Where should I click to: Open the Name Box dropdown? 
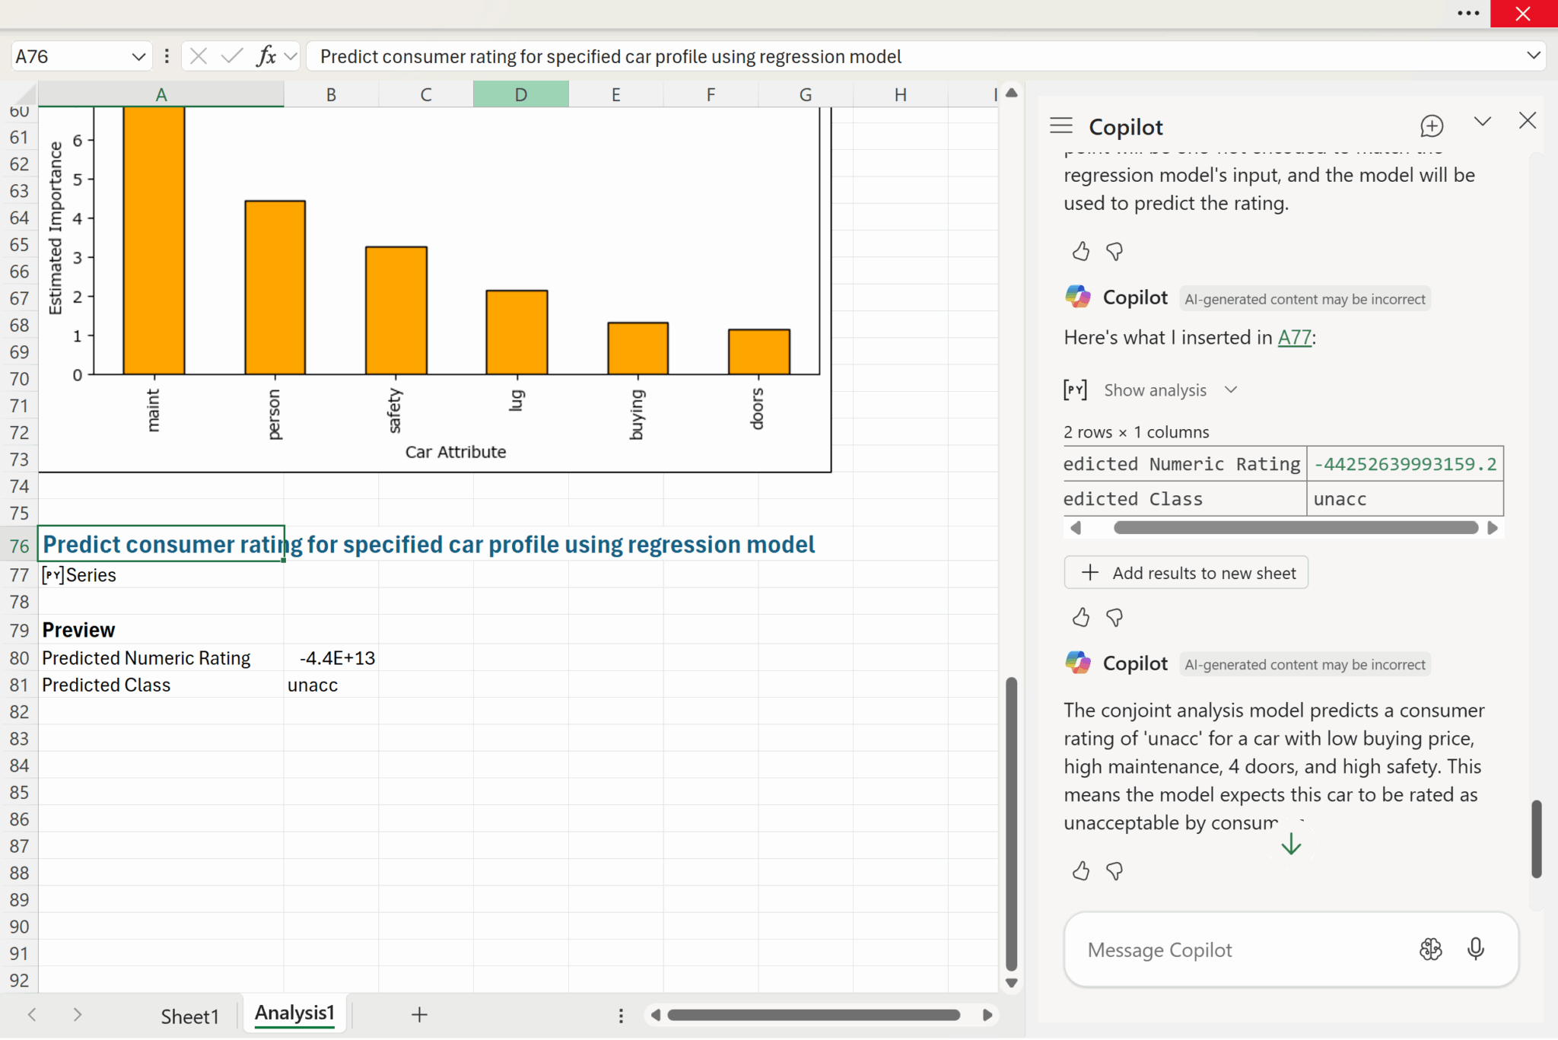tap(138, 56)
